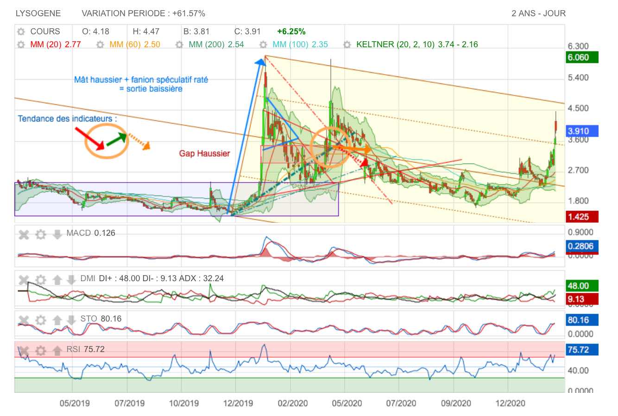Screen dimensions: 618x416
Task: Remove the RSI indicator with its X
Action: [24, 351]
